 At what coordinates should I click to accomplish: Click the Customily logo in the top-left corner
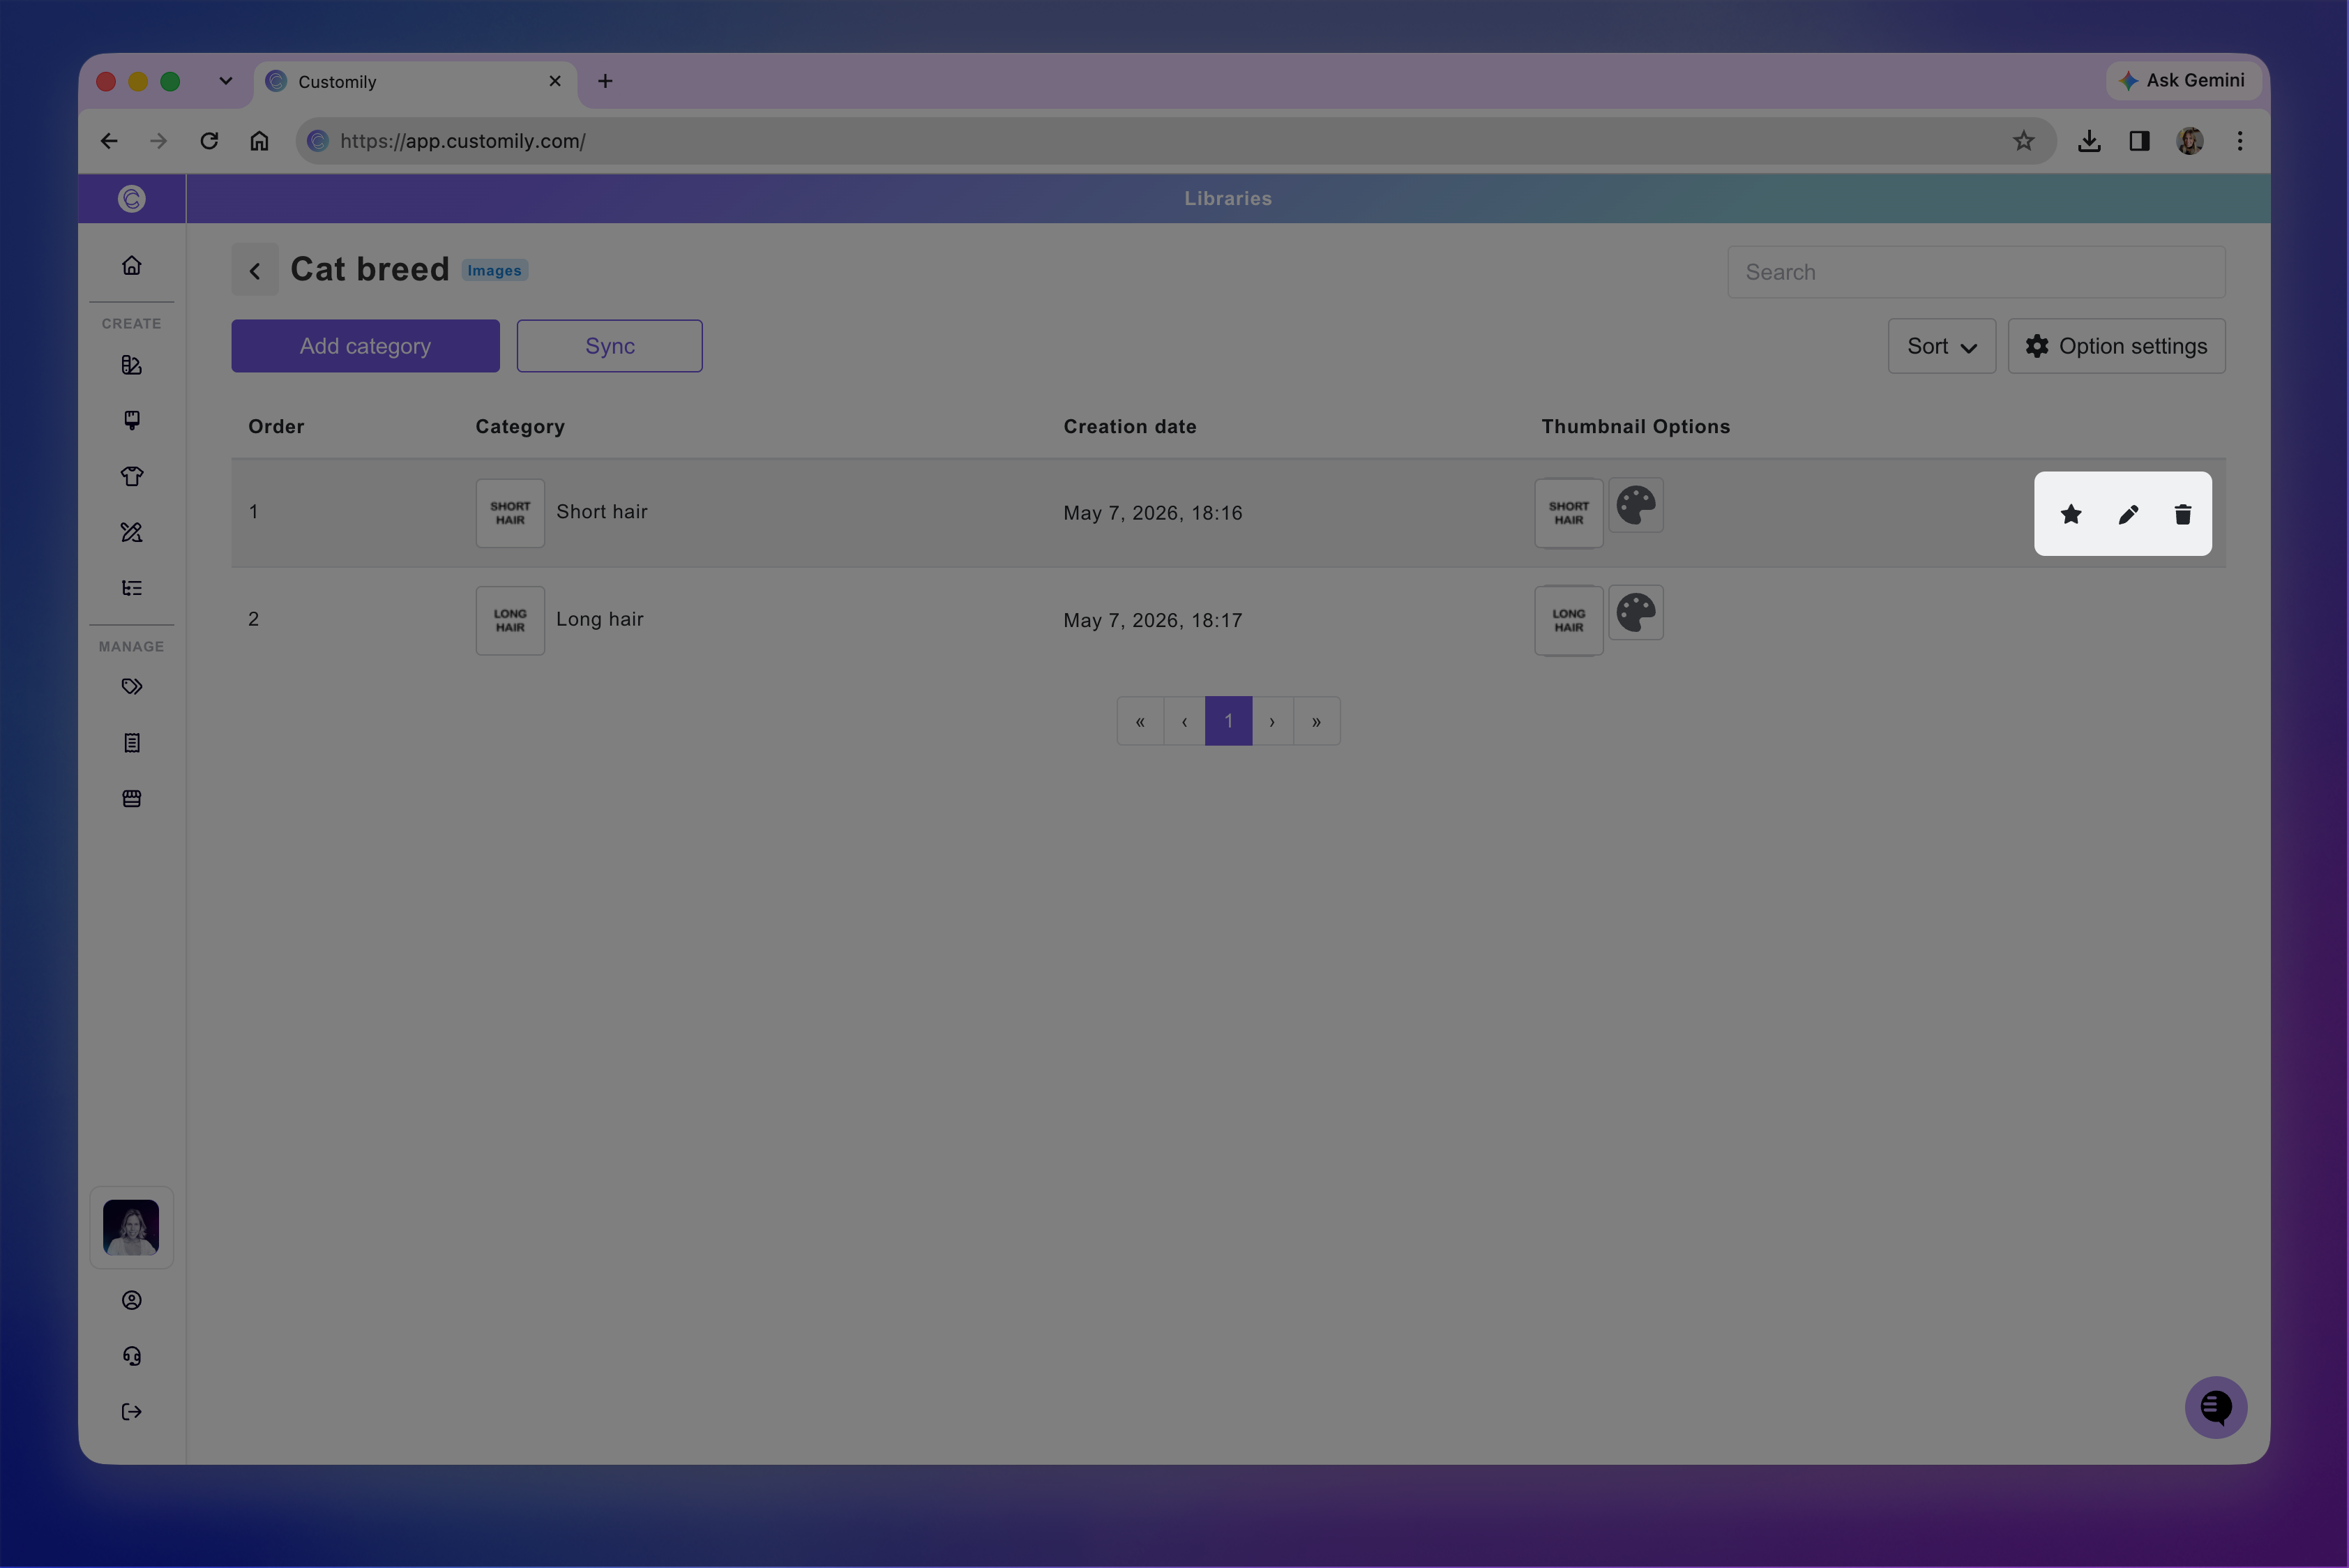132,198
